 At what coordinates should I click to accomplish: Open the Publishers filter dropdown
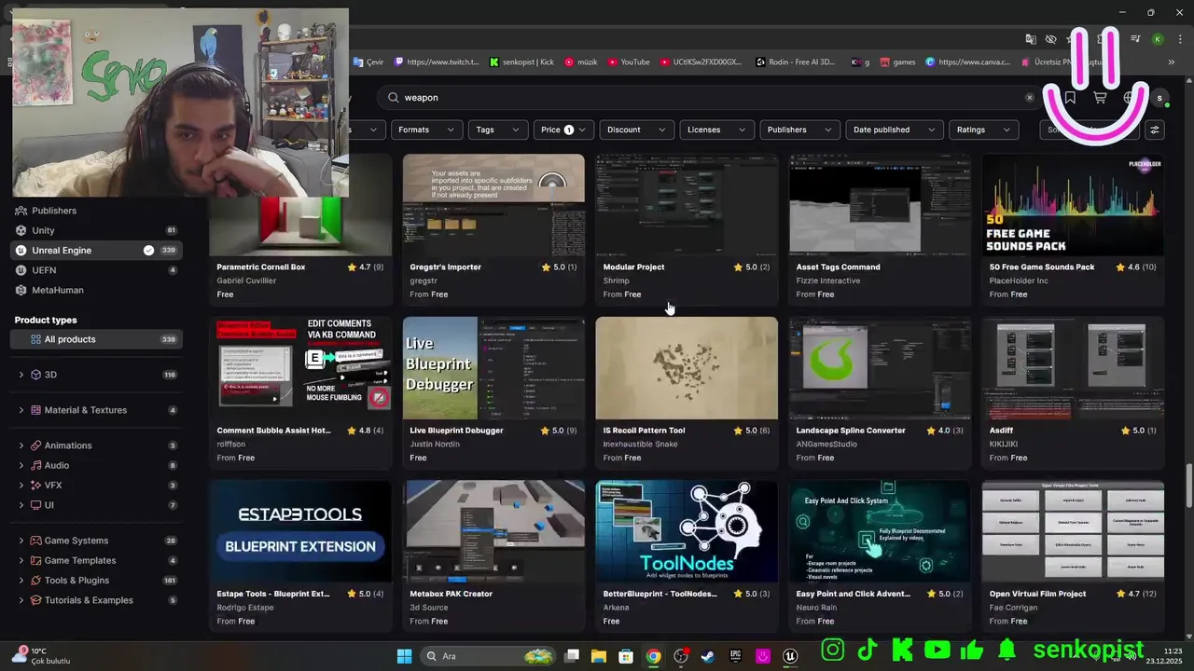point(799,130)
